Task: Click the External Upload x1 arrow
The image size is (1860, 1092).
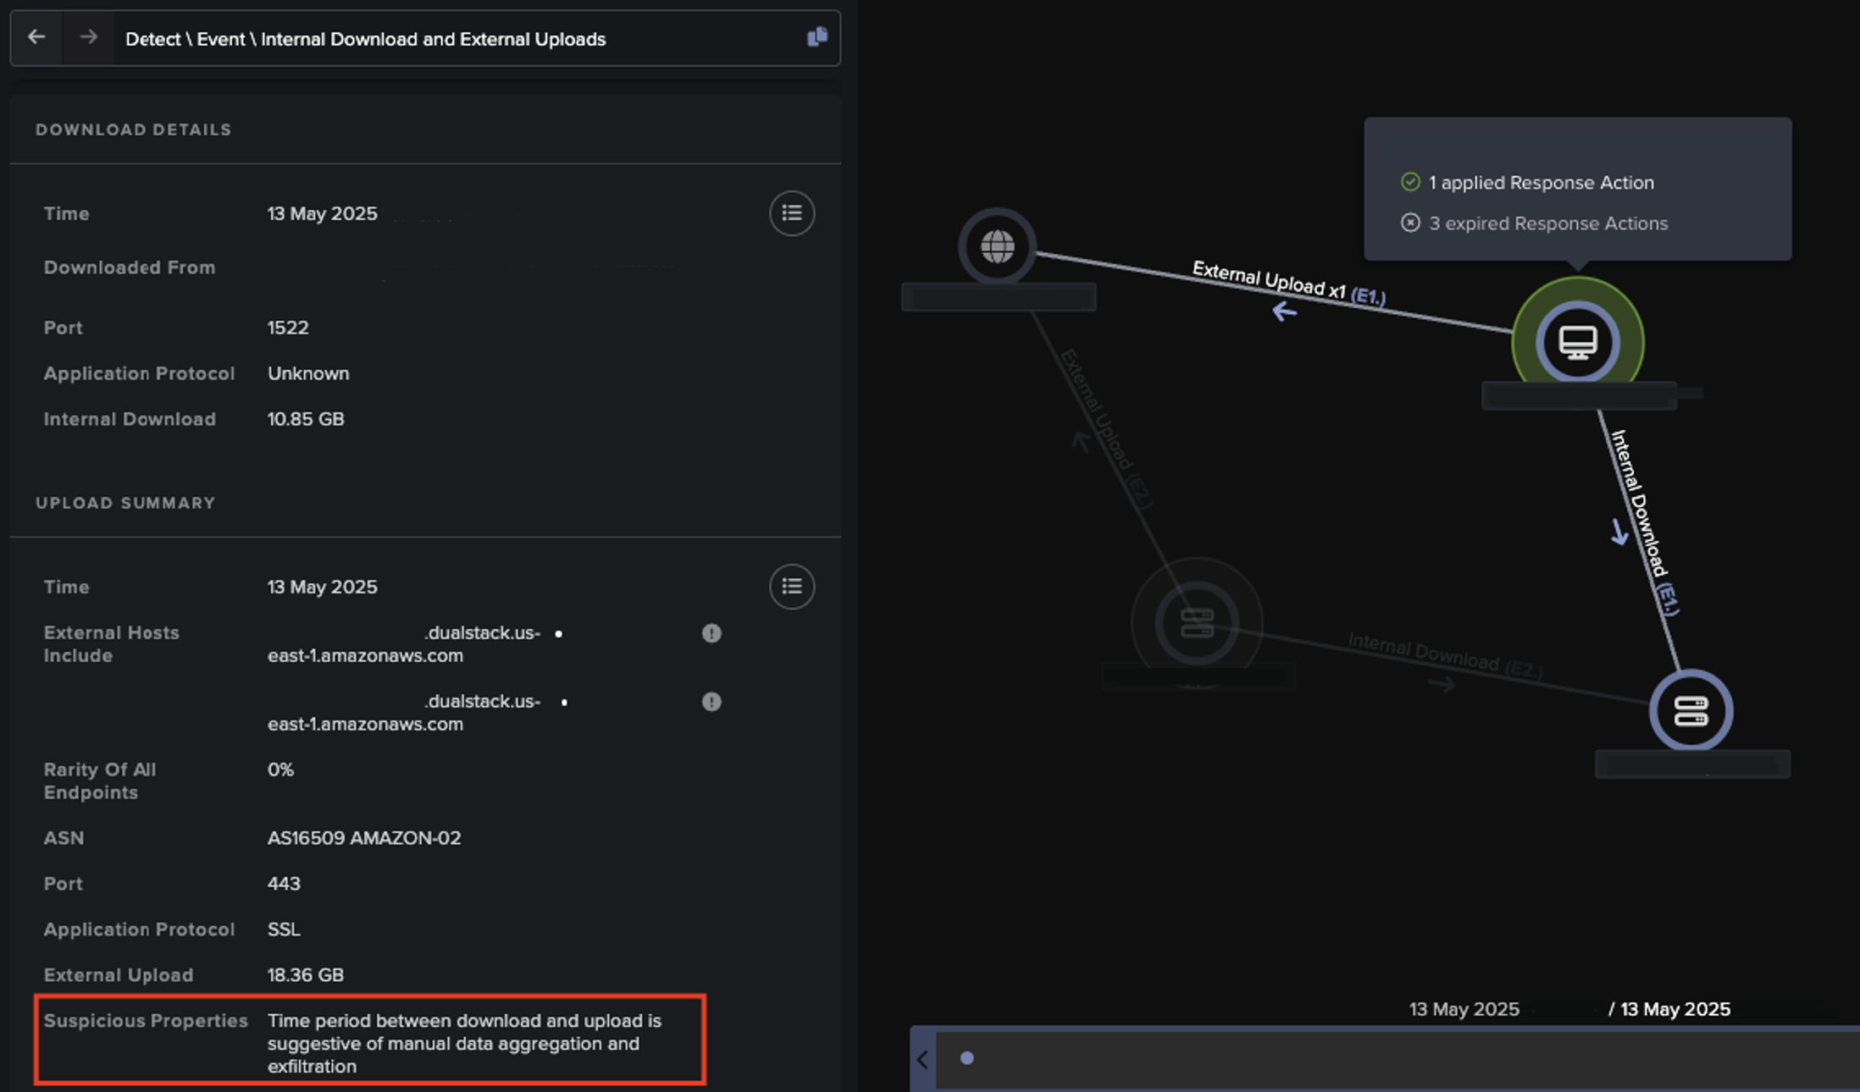Action: coord(1285,312)
